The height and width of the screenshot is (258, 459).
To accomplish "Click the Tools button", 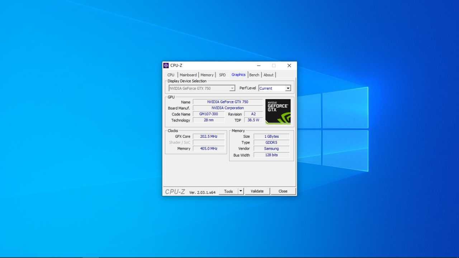I will [x=228, y=191].
